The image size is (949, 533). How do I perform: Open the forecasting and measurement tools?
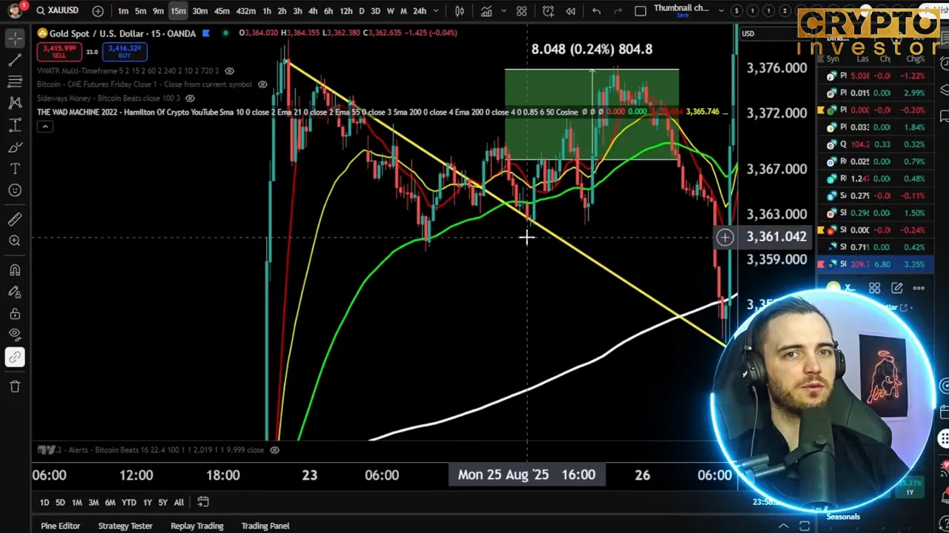pos(15,125)
